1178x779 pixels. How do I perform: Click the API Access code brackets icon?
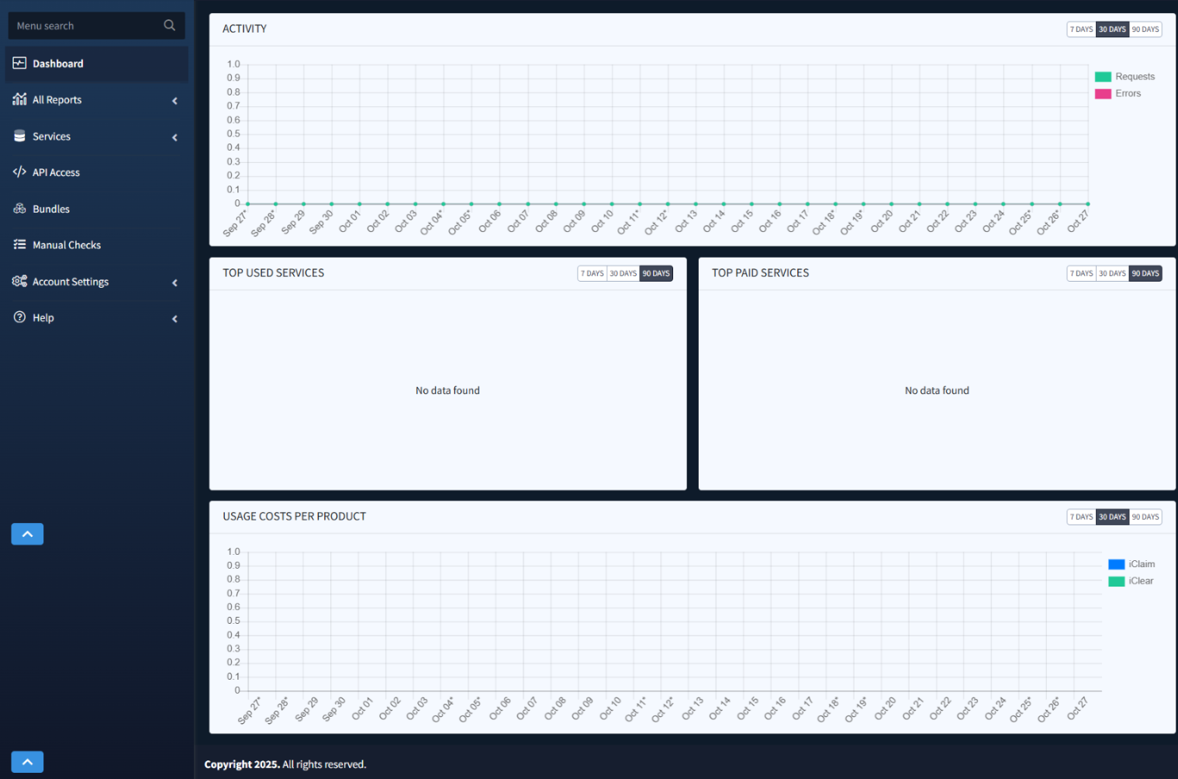19,172
